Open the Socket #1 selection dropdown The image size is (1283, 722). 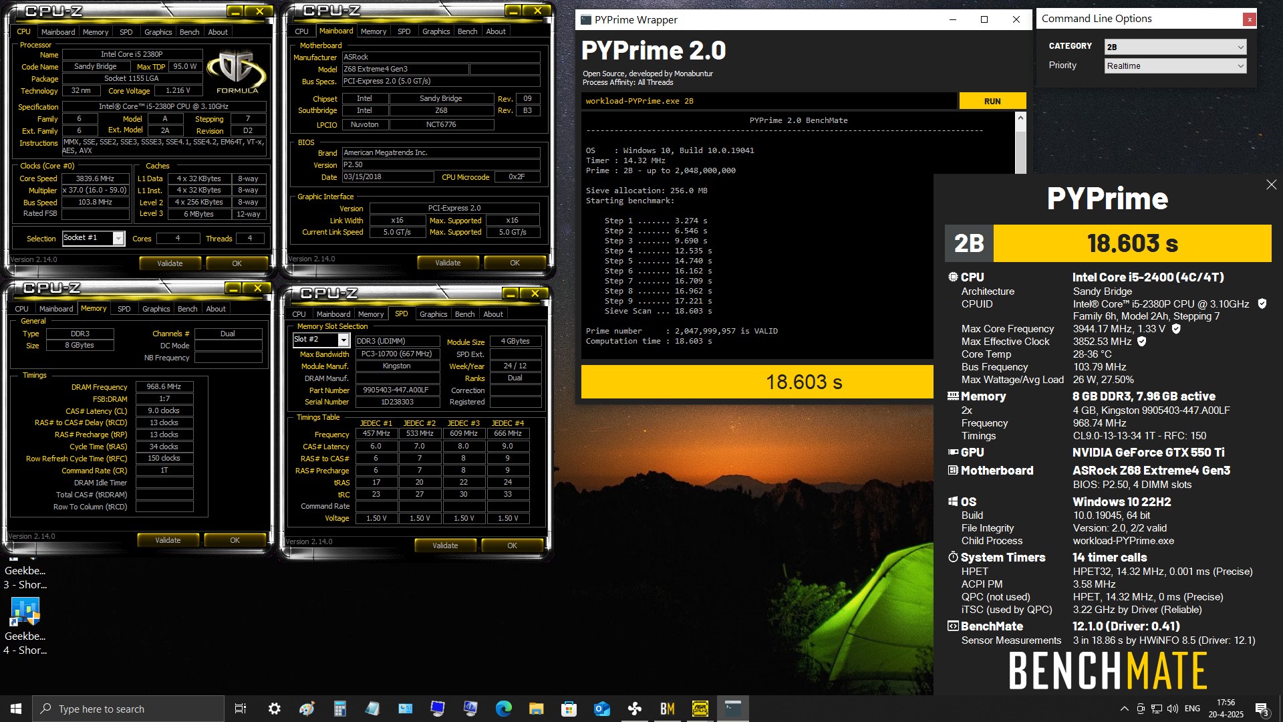(x=94, y=238)
